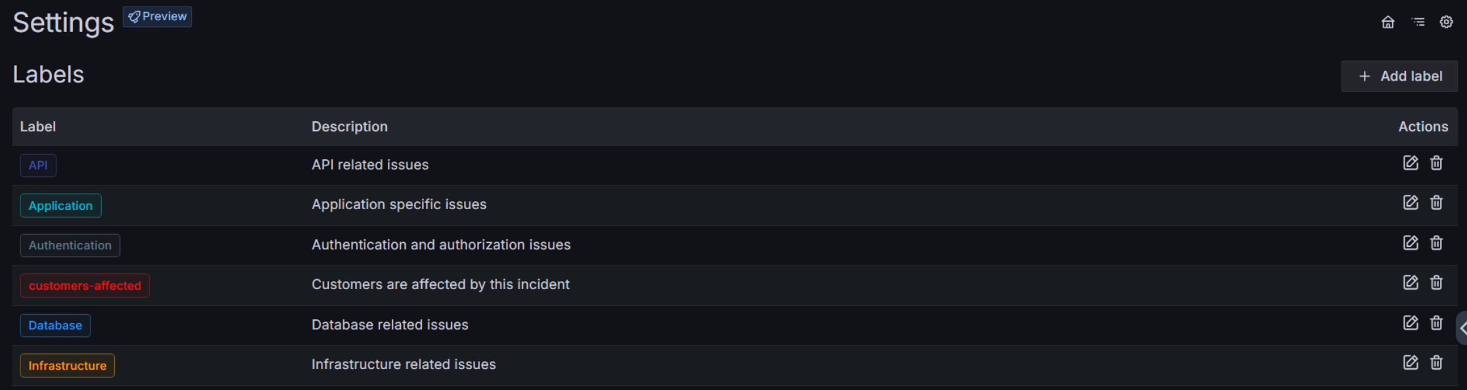Go to home via house icon
Screen dimensions: 1467x390
[1388, 22]
